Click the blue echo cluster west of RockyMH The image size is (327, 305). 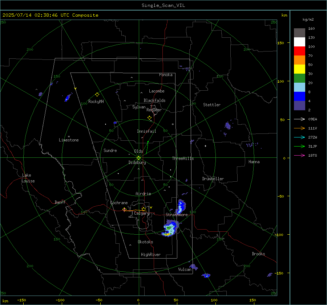click(68, 97)
